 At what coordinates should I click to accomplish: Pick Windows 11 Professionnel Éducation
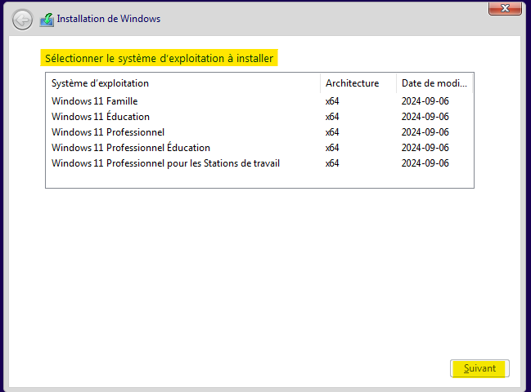[x=130, y=148]
